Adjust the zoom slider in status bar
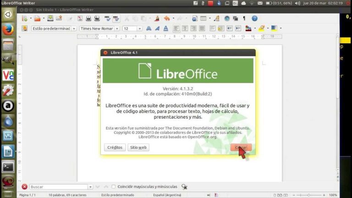The height and width of the screenshot is (198, 352). tap(309, 195)
